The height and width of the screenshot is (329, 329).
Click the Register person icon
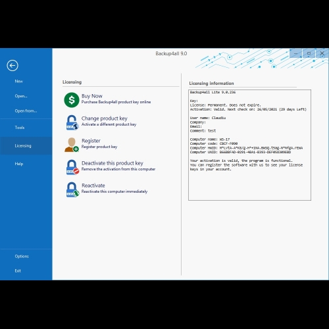[72, 145]
